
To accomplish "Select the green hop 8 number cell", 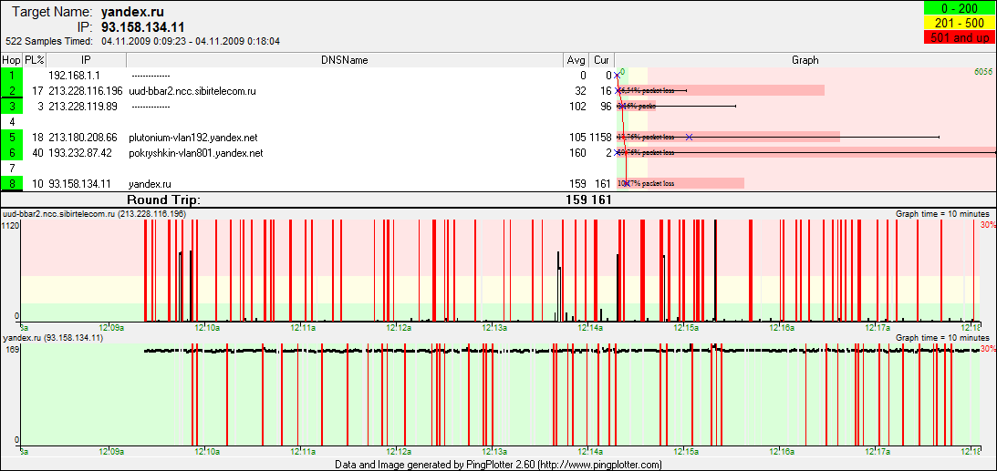I will [12, 184].
